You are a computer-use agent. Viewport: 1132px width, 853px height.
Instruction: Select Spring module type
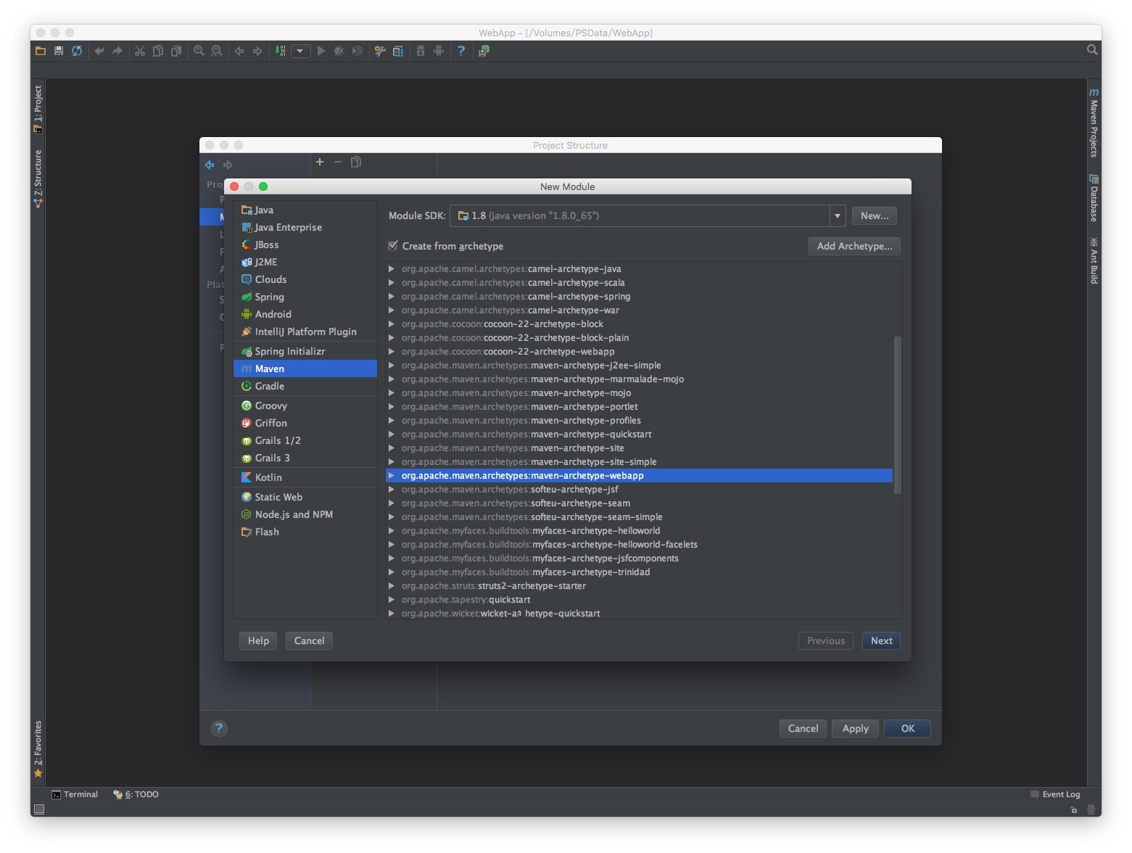click(x=305, y=297)
